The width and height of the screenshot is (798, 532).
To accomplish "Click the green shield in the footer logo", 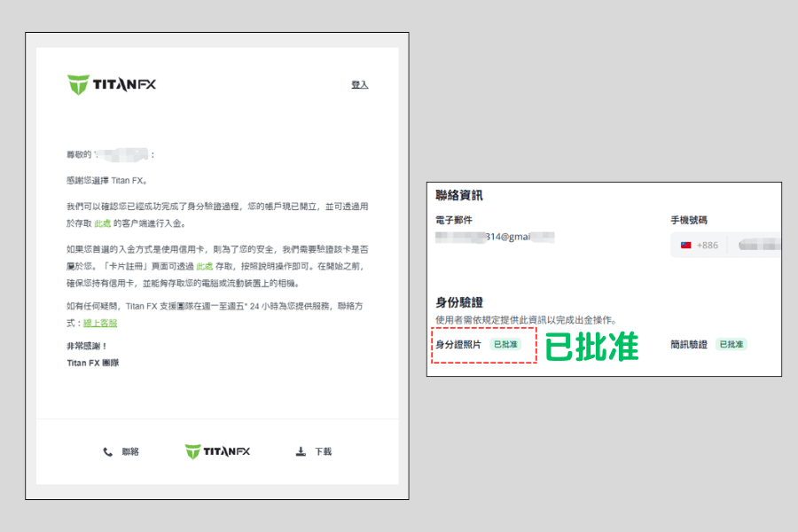I will point(192,450).
